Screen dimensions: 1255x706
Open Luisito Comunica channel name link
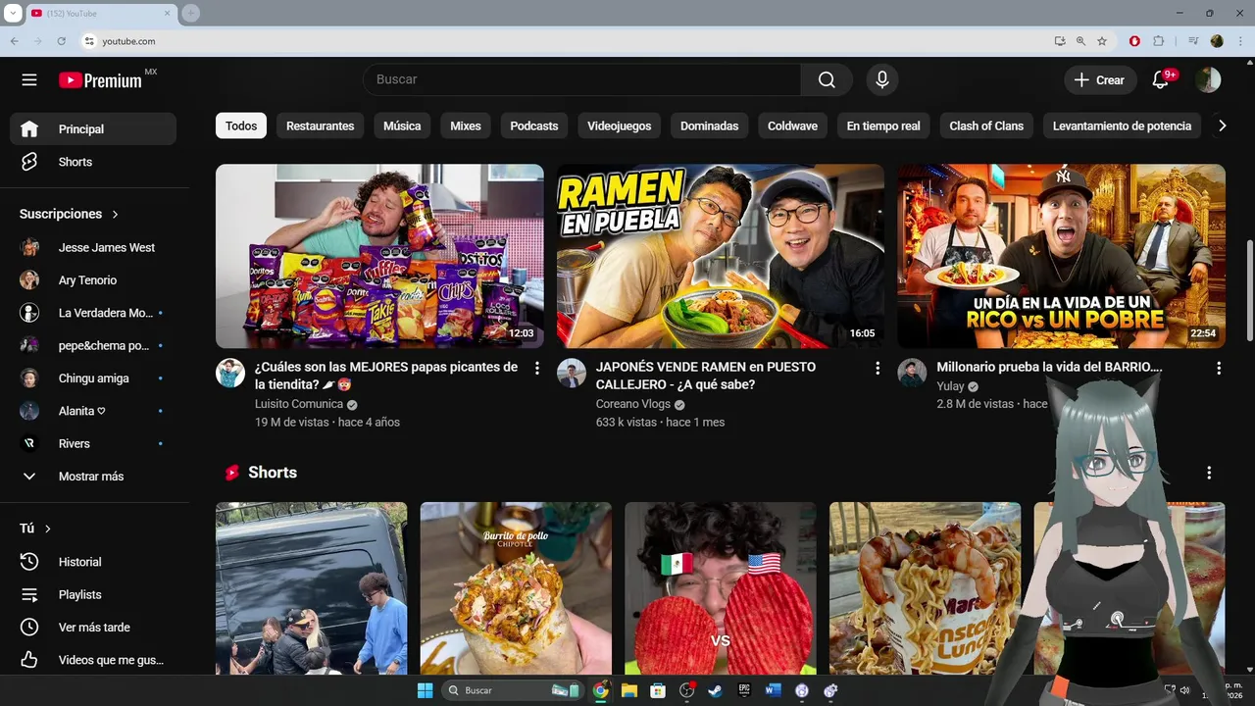299,404
